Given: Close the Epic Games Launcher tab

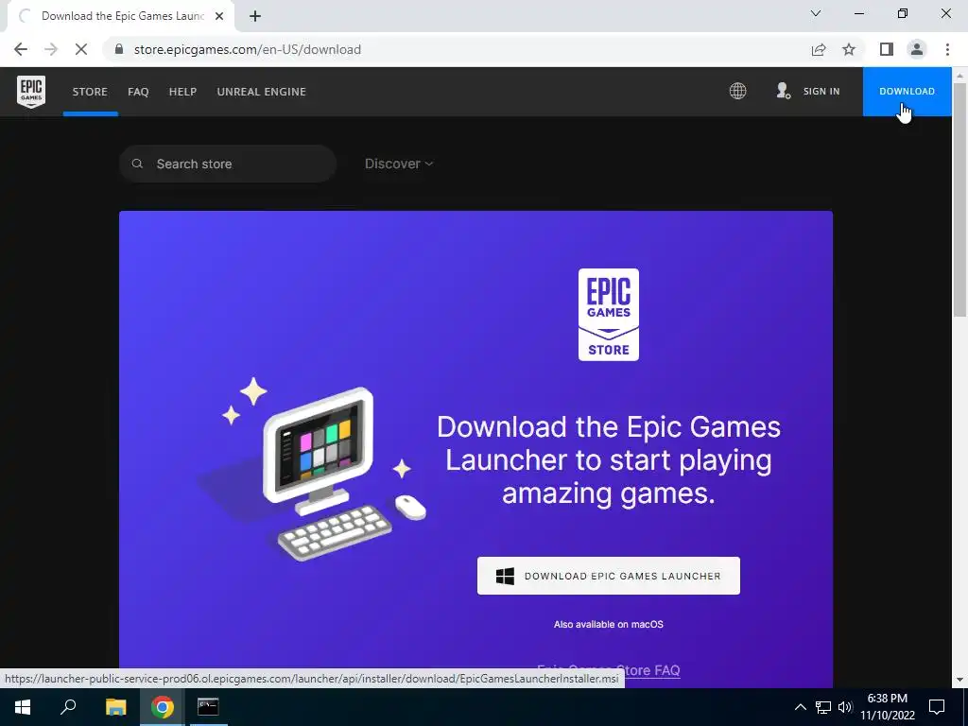Looking at the screenshot, I should point(219,16).
